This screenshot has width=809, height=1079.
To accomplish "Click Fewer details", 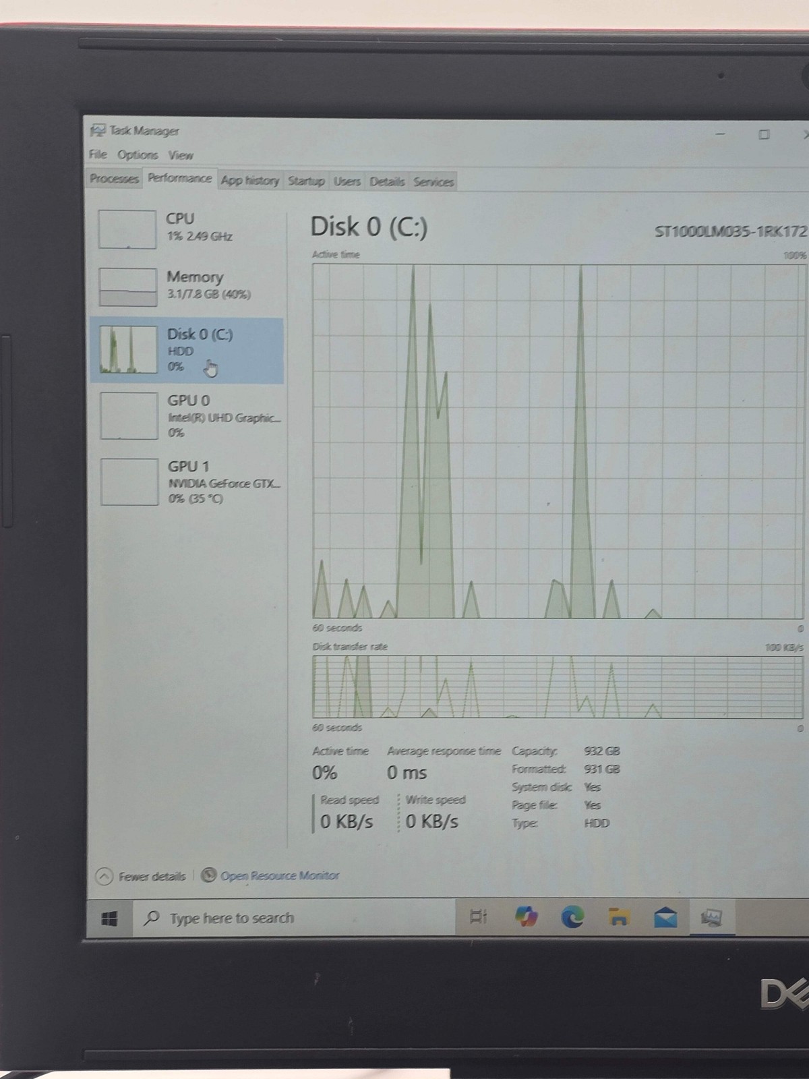I will tap(152, 877).
